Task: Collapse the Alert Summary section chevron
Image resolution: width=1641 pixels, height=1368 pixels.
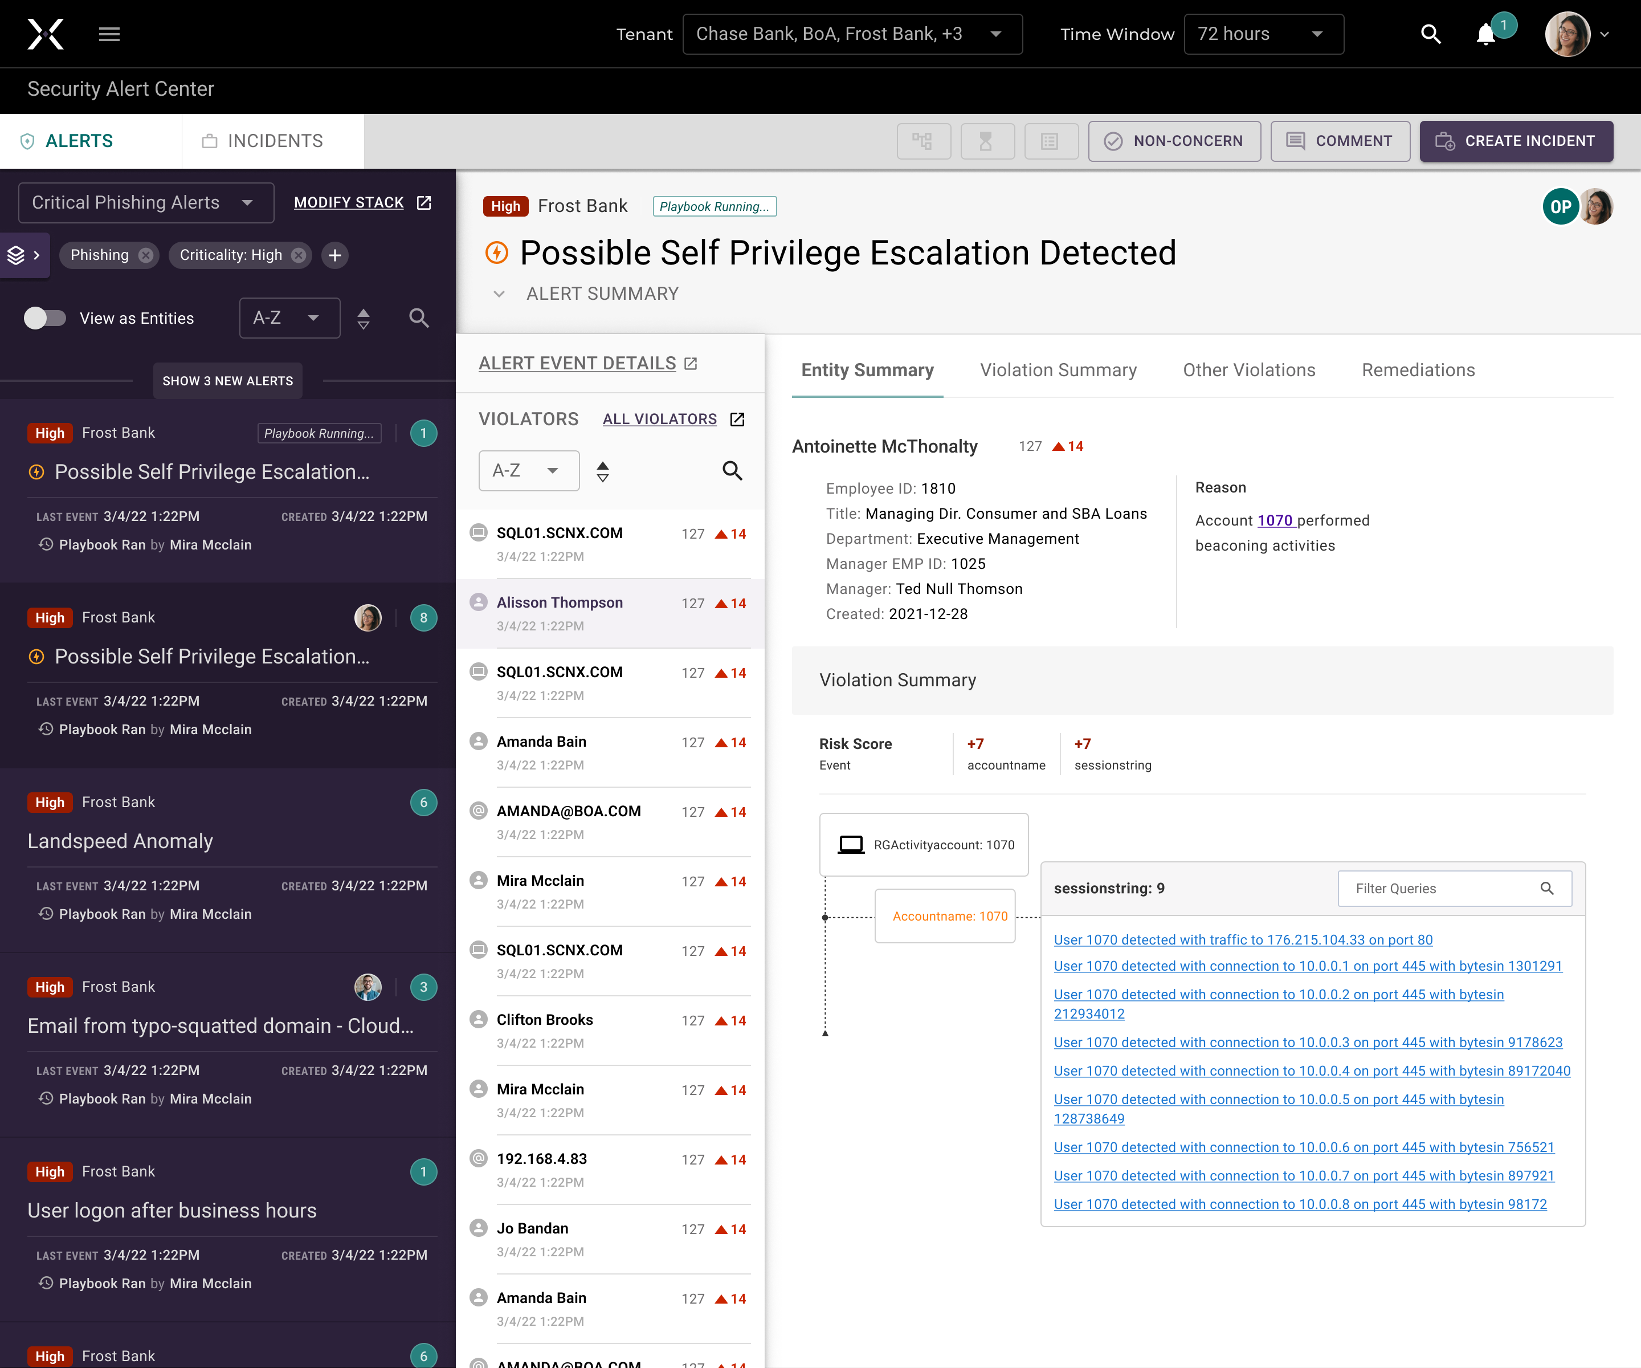Action: pos(499,294)
